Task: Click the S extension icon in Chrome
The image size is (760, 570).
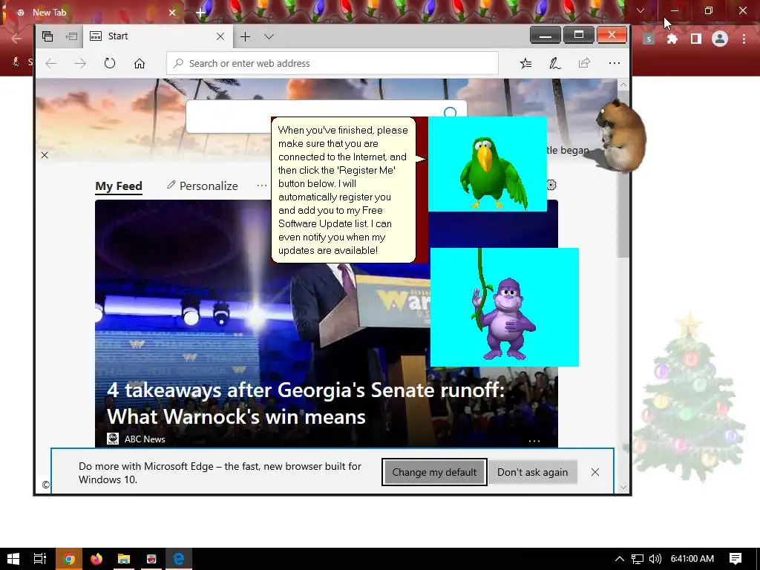Action: [649, 39]
